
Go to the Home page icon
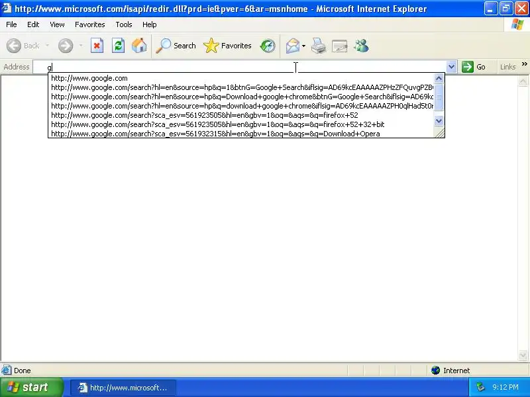139,46
